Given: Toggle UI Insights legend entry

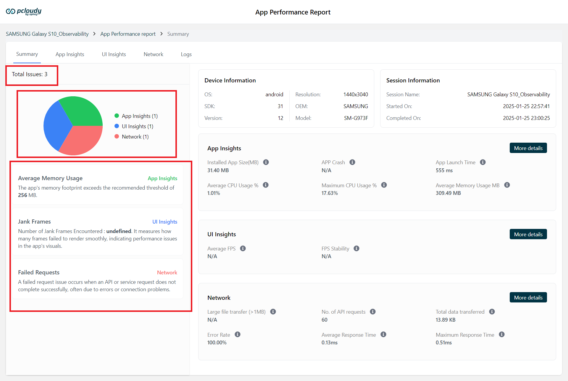Looking at the screenshot, I should [x=134, y=126].
